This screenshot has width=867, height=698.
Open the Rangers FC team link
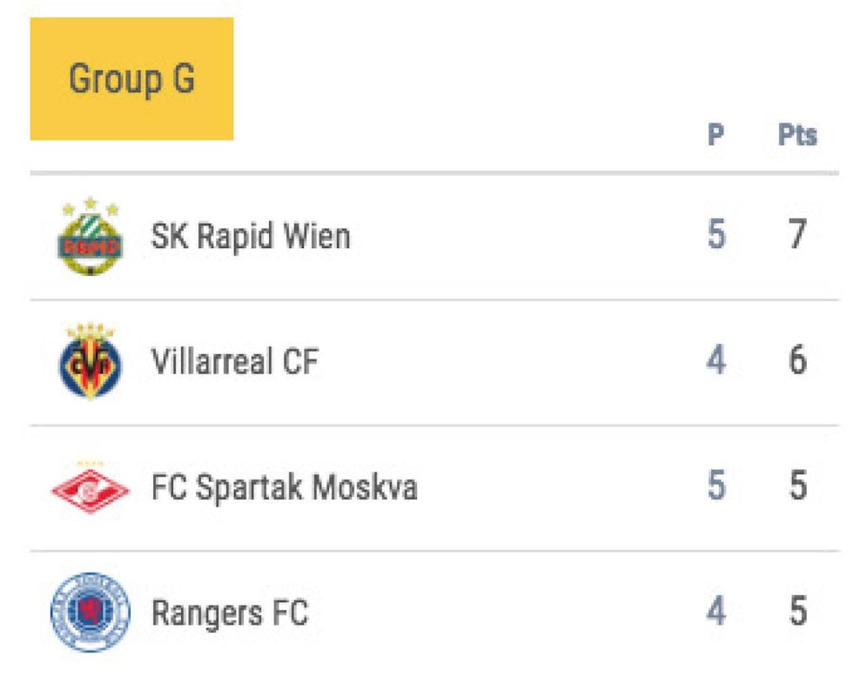pos(230,613)
